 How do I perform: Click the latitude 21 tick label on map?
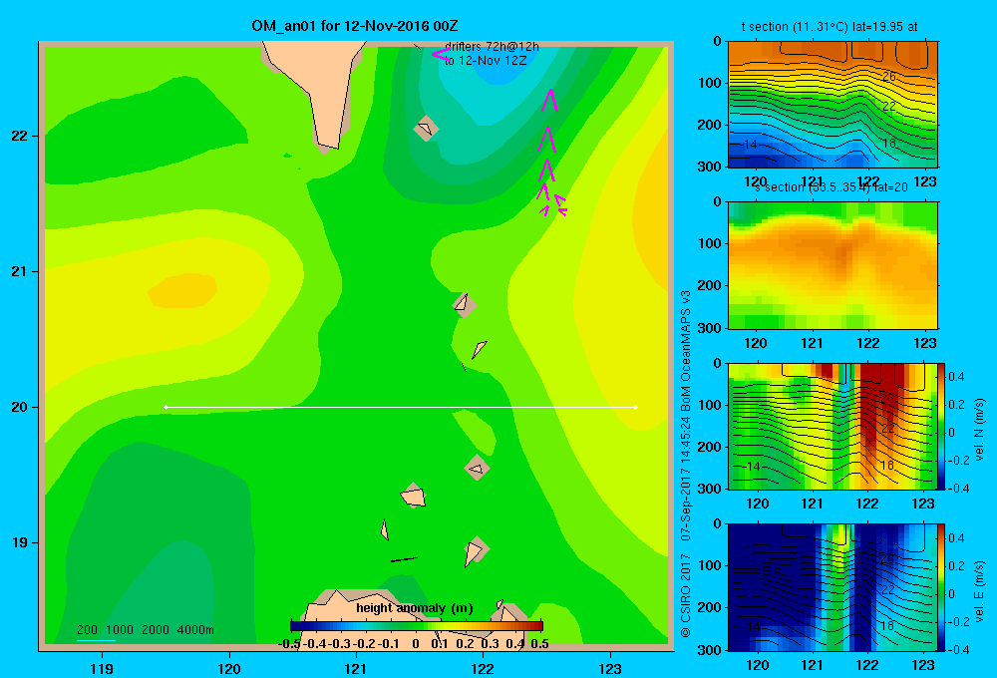coord(20,271)
